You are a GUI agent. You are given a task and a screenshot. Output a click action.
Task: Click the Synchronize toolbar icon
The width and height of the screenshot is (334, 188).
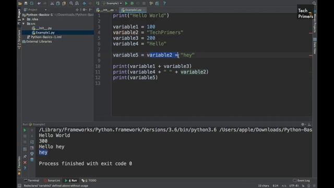(32, 4)
